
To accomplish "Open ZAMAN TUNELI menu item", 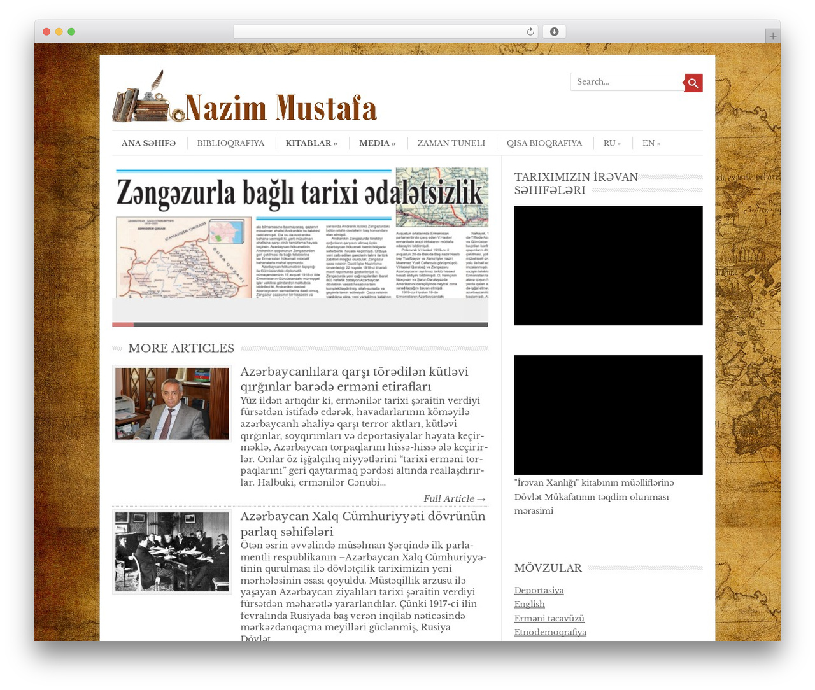I will [451, 143].
